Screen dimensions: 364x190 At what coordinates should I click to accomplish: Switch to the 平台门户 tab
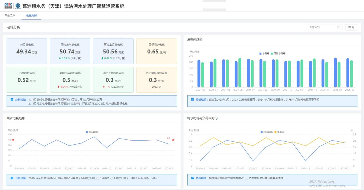[x=10, y=16]
